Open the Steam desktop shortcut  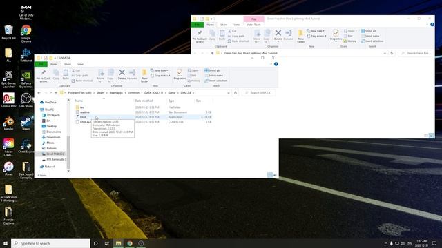click(x=26, y=123)
